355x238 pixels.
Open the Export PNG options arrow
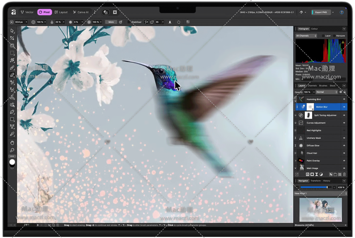tap(333, 12)
